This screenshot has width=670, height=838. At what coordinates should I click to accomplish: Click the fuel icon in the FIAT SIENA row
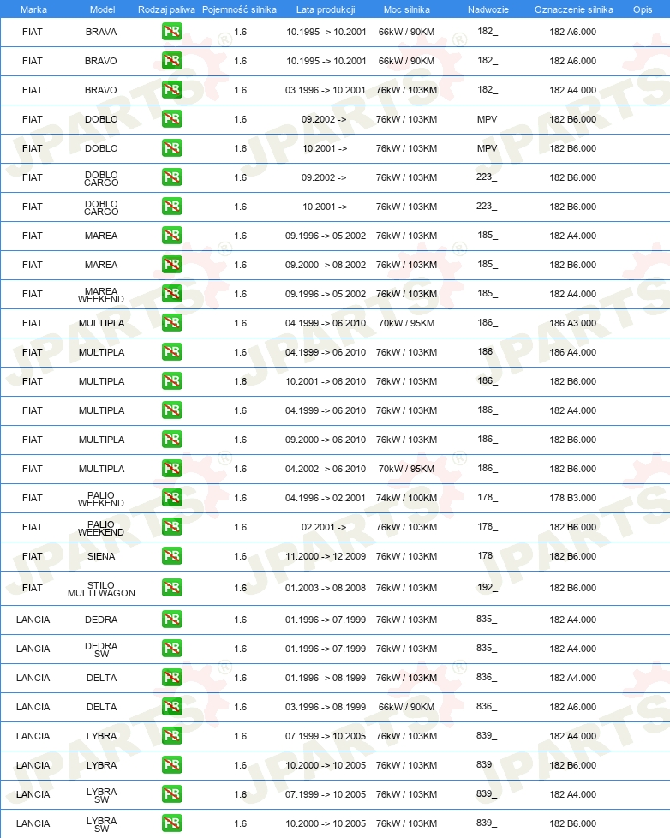tap(172, 556)
